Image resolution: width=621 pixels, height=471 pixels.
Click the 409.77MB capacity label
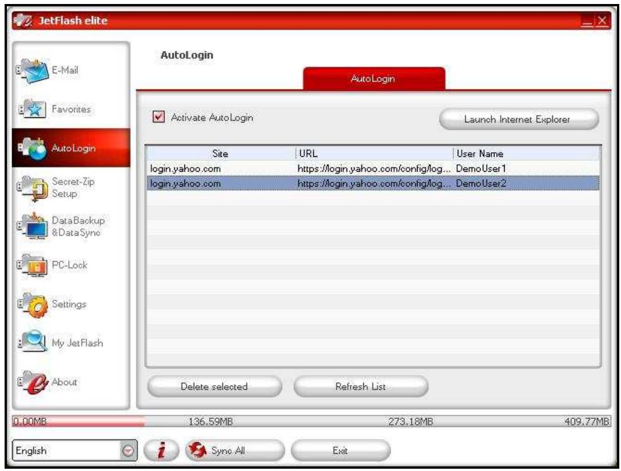click(x=587, y=421)
